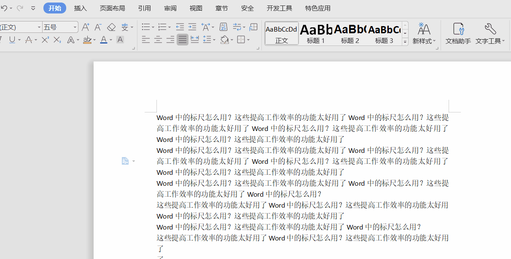Increase paragraph indent
The height and width of the screenshot is (259, 511).
coord(192,27)
